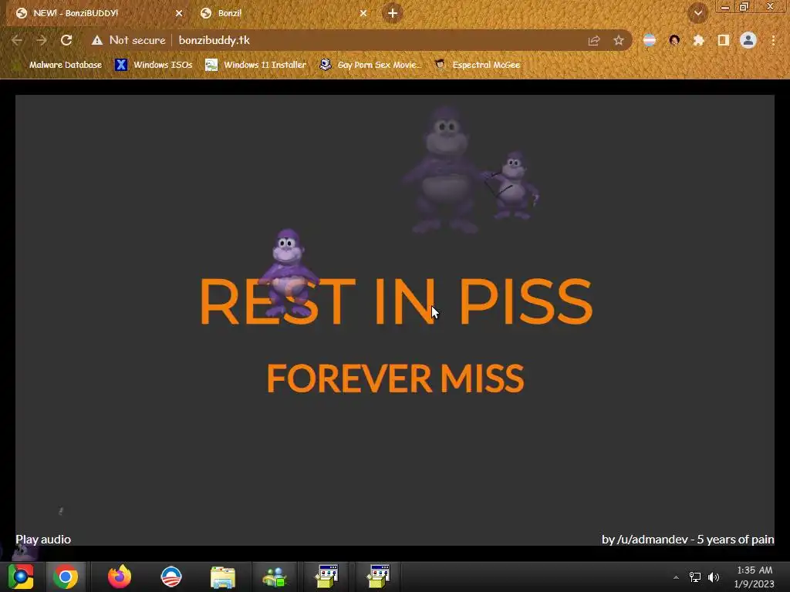Image resolution: width=790 pixels, height=592 pixels.
Task: Click the REST IN PISS heading
Action: (396, 301)
